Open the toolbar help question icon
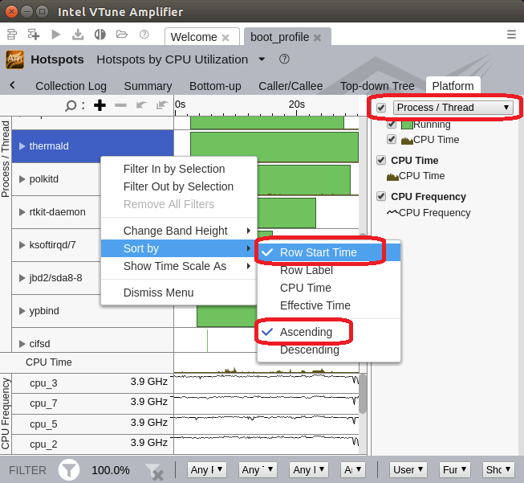Screen dimensions: 524x483 144,35
